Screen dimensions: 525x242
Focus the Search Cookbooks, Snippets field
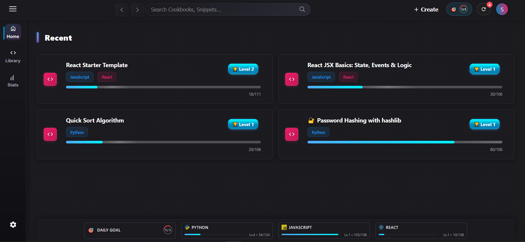pyautogui.click(x=223, y=9)
